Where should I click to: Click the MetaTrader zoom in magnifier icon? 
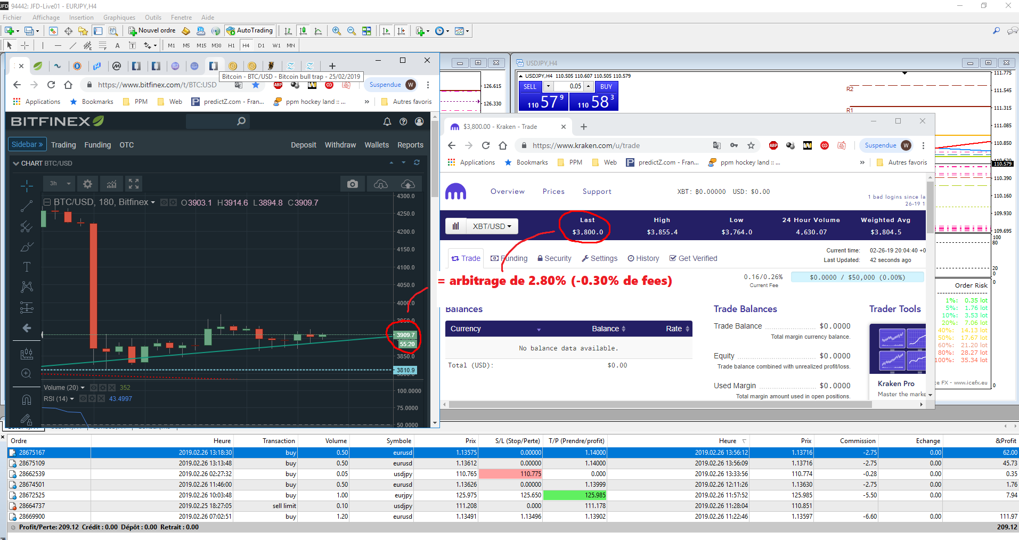(x=336, y=31)
